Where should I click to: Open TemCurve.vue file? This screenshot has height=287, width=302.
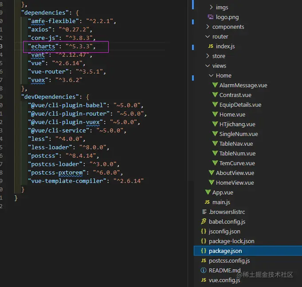237,163
